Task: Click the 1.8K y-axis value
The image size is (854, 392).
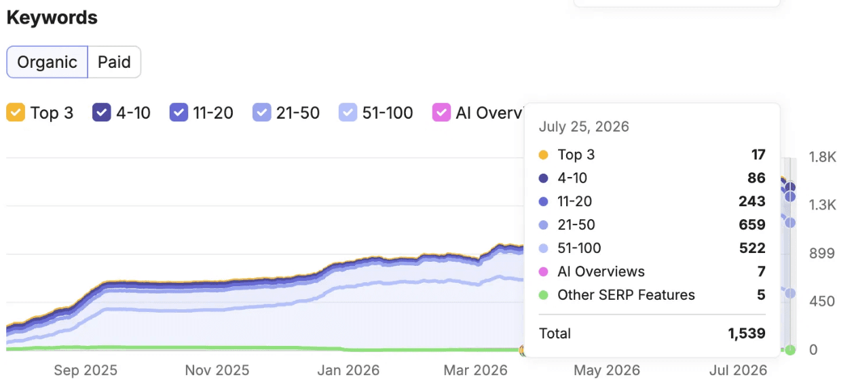Action: pos(822,157)
